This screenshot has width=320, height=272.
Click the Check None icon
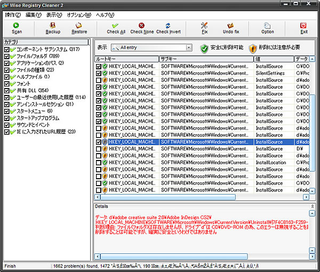(x=142, y=25)
